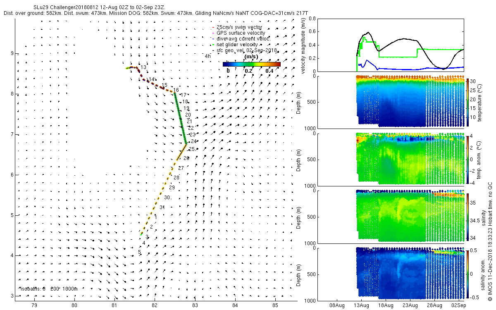Click day marker 29 on the glider track
The height and width of the screenshot is (310, 496).
click(172, 188)
